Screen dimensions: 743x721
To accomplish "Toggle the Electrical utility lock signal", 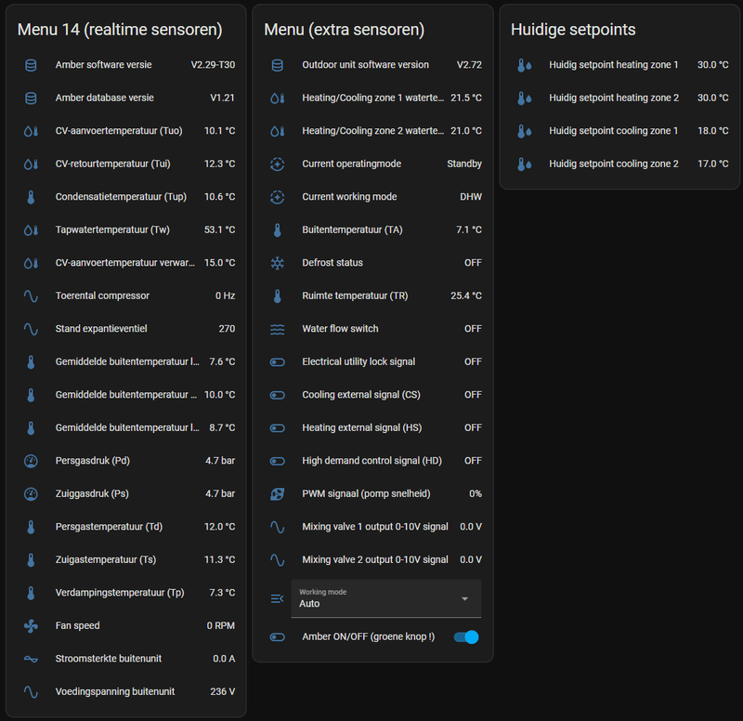I will click(x=277, y=361).
